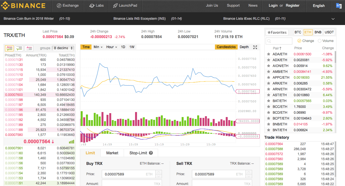This screenshot has width=345, height=186.
Task: Click the Stop-Limit help question icon
Action: [151, 153]
